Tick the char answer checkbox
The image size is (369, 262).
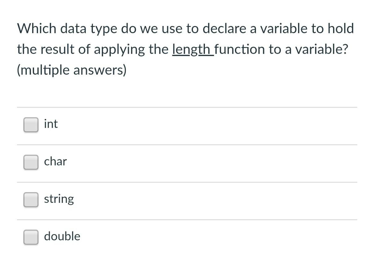coord(31,162)
